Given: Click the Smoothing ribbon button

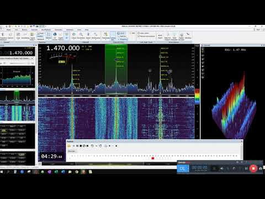Looking at the screenshot, I should point(25,36).
